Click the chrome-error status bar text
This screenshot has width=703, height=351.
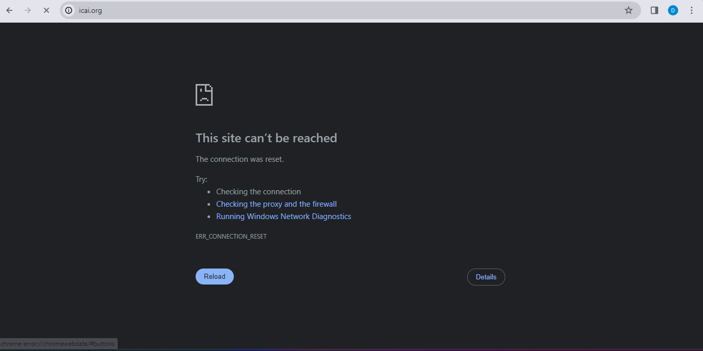(x=58, y=344)
